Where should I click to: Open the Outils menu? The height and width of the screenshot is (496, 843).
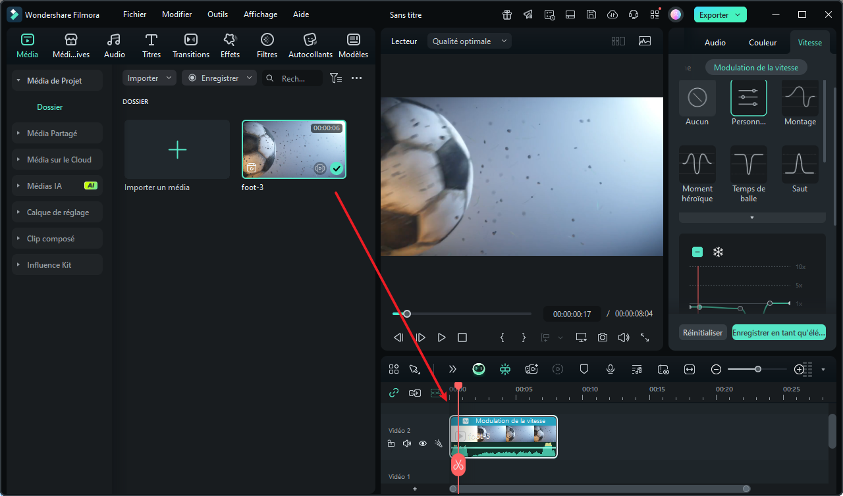click(217, 14)
